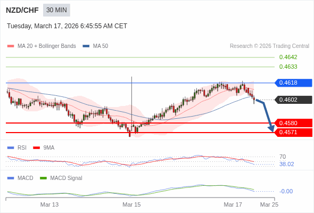Click the MACD legend blue swatch
This screenshot has width=314, height=213.
[x=11, y=178]
